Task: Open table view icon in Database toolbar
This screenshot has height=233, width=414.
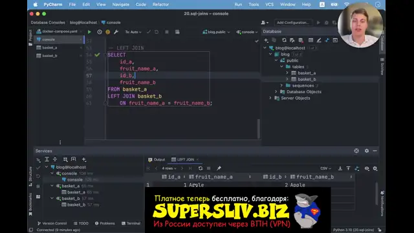Action: (x=310, y=40)
